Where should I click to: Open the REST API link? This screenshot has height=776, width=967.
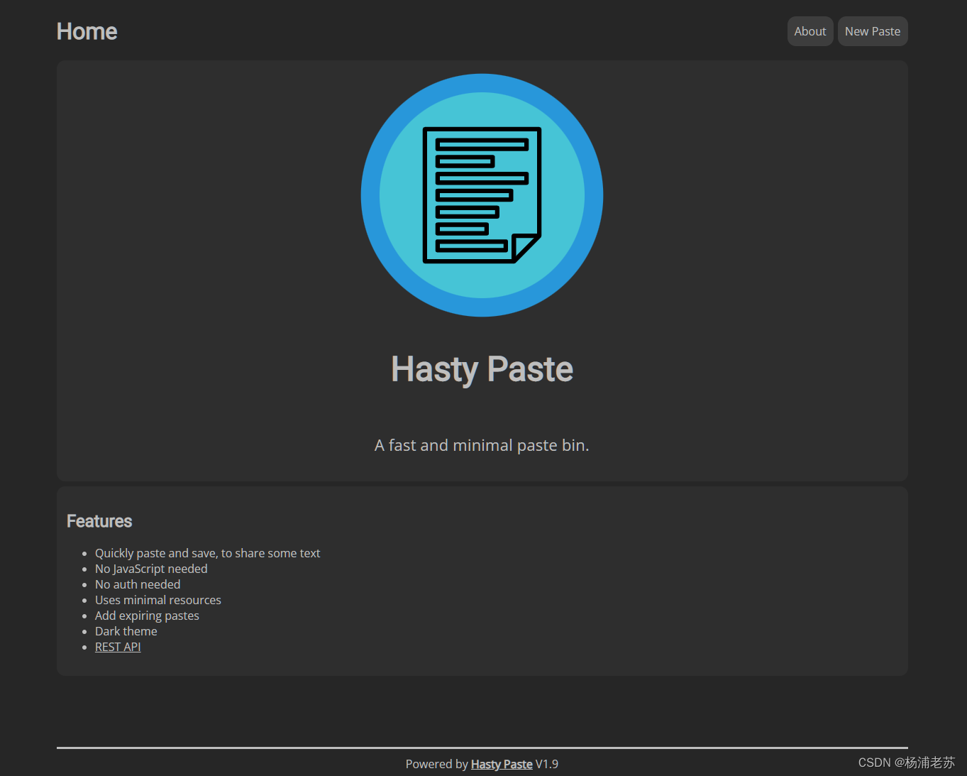click(118, 646)
